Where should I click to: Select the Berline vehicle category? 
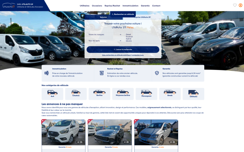click(99, 94)
